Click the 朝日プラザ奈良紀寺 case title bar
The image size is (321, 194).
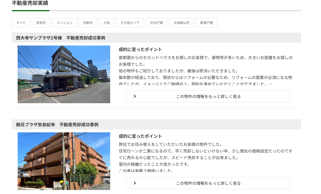point(57,125)
